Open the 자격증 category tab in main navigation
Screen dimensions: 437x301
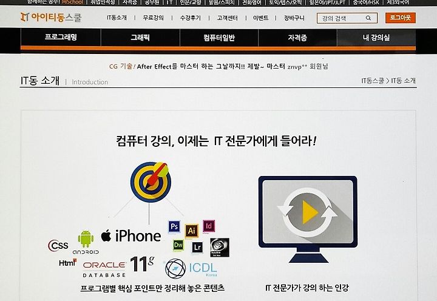pos(297,38)
